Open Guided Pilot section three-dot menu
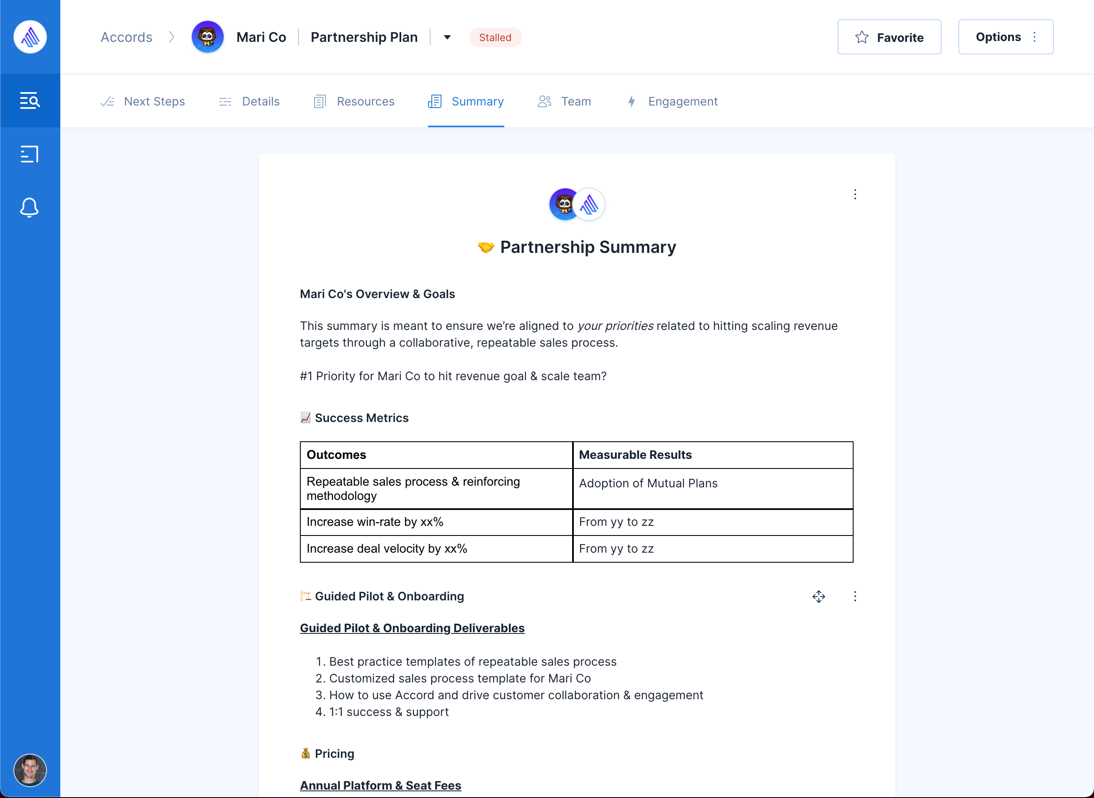This screenshot has width=1094, height=798. click(x=855, y=597)
